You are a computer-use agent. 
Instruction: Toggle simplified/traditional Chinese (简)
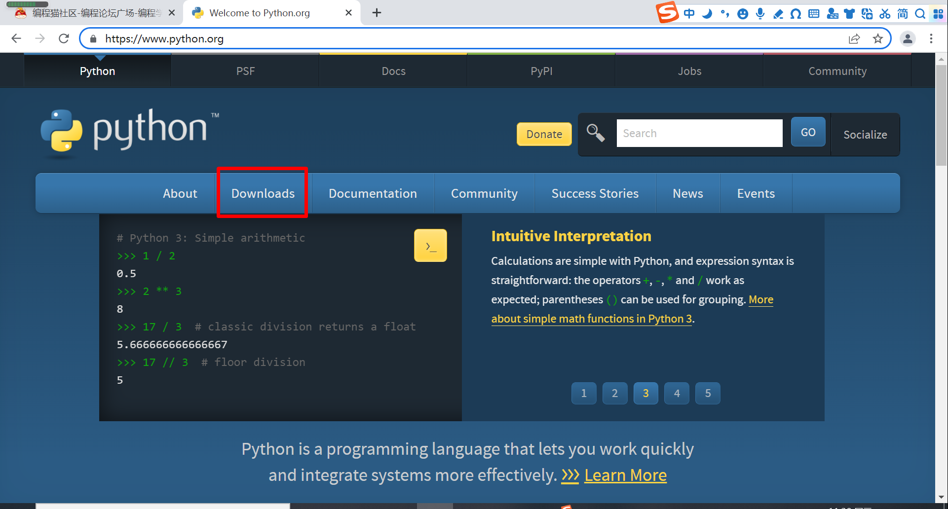(x=903, y=14)
